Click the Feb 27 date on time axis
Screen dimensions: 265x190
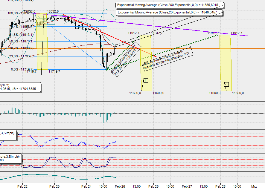(187, 186)
